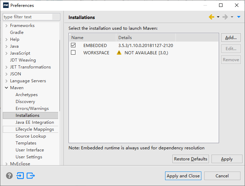This screenshot has width=245, height=186.
Task: Collapse the Maven tree node
Action: pyautogui.click(x=7, y=88)
